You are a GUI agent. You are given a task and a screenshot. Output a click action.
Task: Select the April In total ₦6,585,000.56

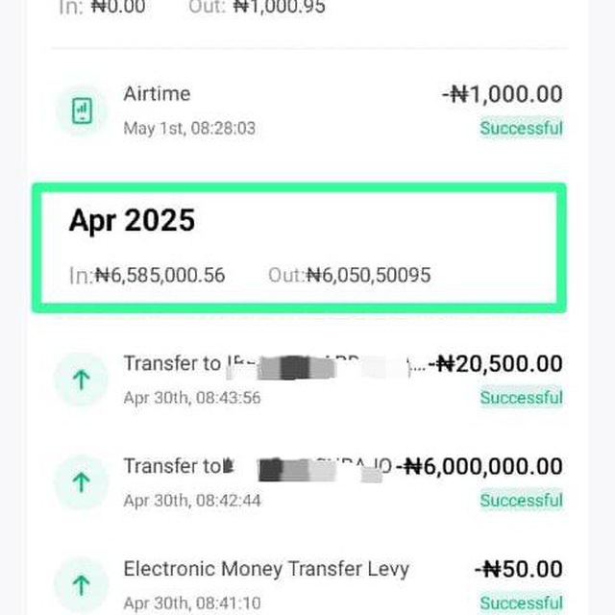click(x=147, y=275)
